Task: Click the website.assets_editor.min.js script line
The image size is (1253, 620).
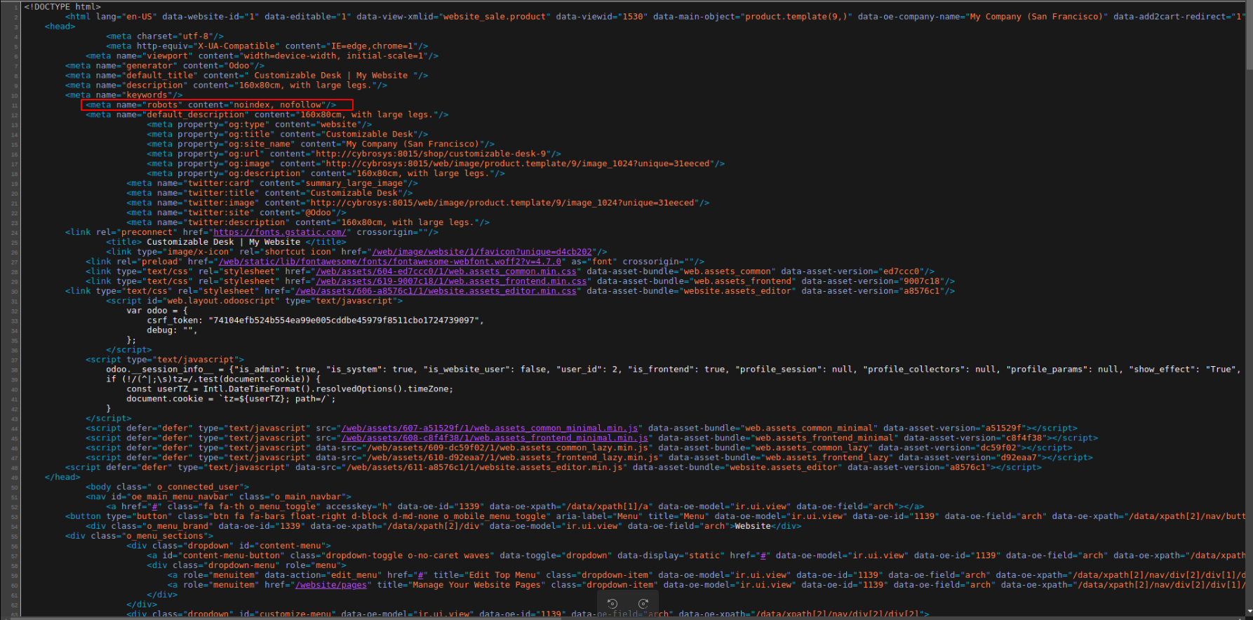Action: point(554,468)
